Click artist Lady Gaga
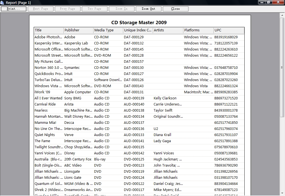285x196 pixels. (x=162, y=141)
